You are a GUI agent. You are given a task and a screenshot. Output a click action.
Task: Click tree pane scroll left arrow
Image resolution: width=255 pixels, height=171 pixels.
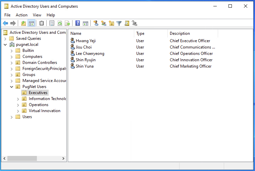pos(4,158)
